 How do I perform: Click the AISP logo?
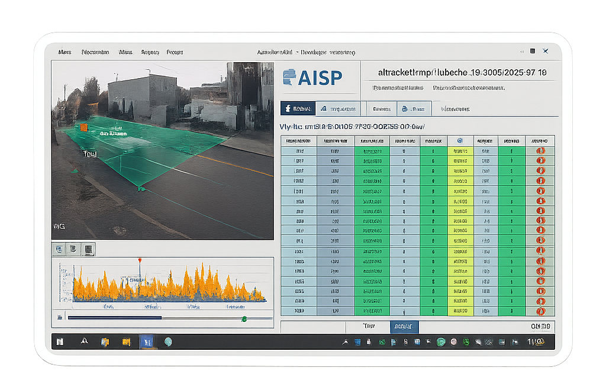[x=312, y=78]
